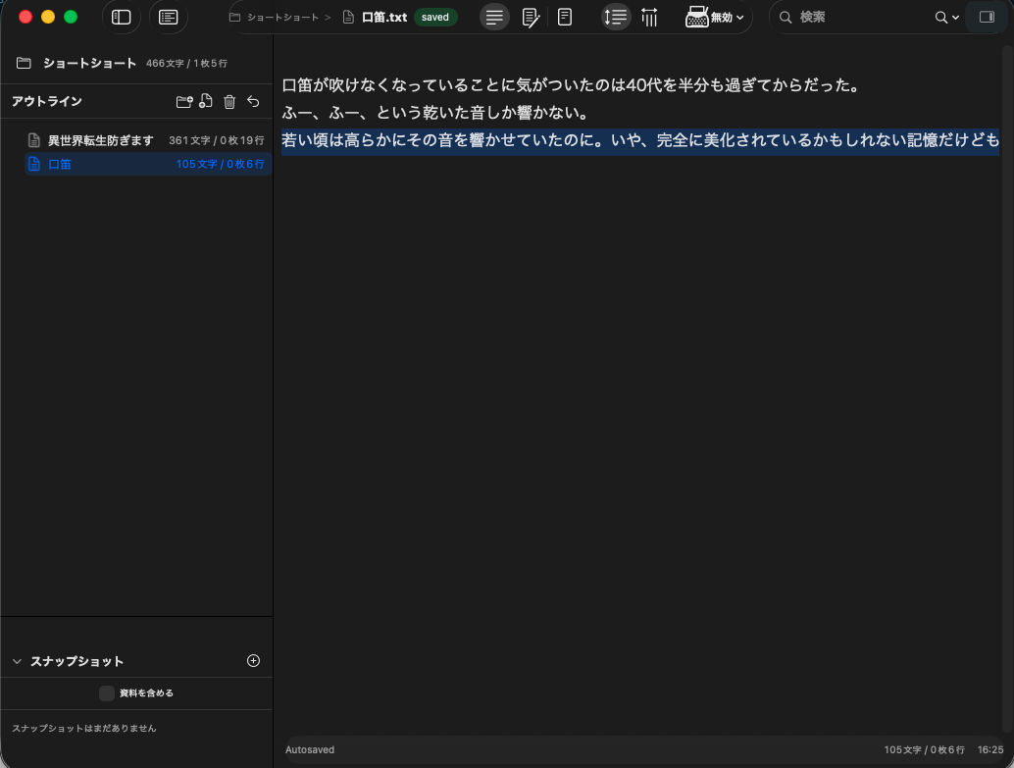
Task: Click the 466文字 / 1枚5行 project count
Action: (187, 63)
